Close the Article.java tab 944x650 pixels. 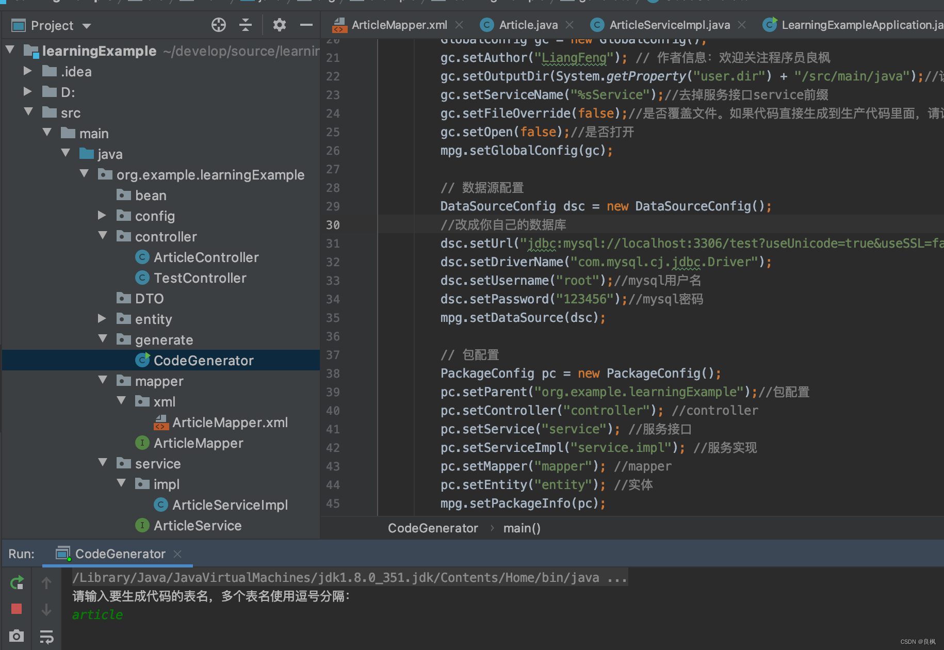pyautogui.click(x=569, y=25)
